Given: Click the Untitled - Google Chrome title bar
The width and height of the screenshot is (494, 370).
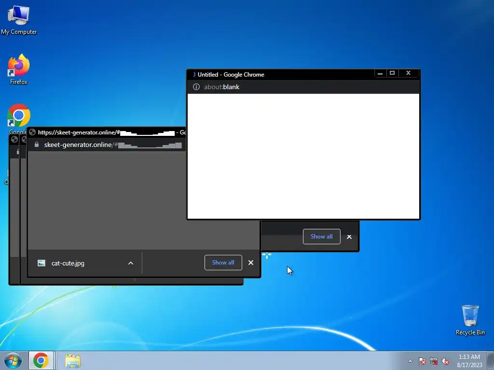Looking at the screenshot, I should (x=280, y=75).
